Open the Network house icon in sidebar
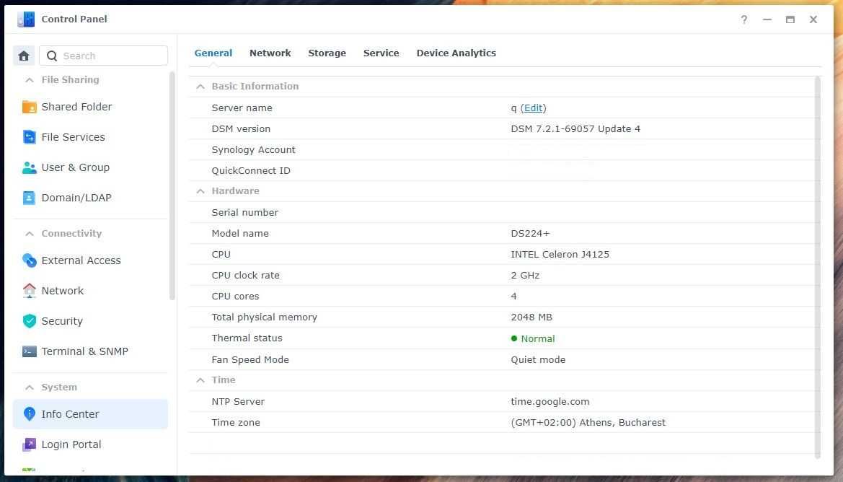 29,291
